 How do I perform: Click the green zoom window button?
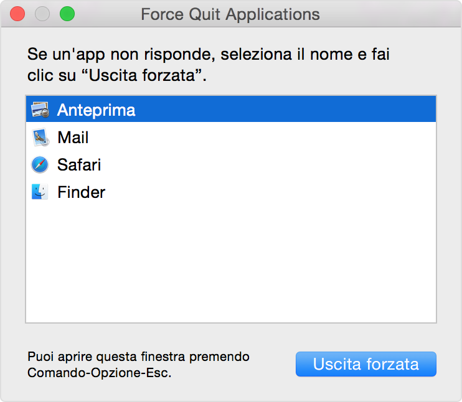67,14
